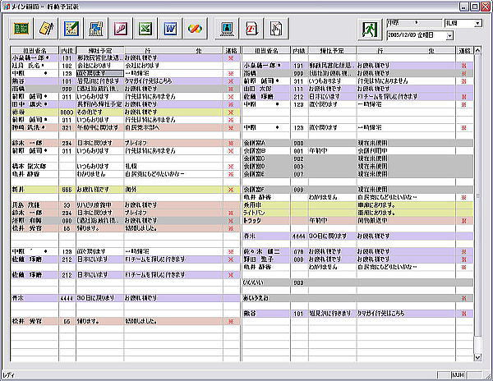Viewport: 493px width, 381px height.
Task: Launch the blue Word icon
Action: pyautogui.click(x=170, y=29)
